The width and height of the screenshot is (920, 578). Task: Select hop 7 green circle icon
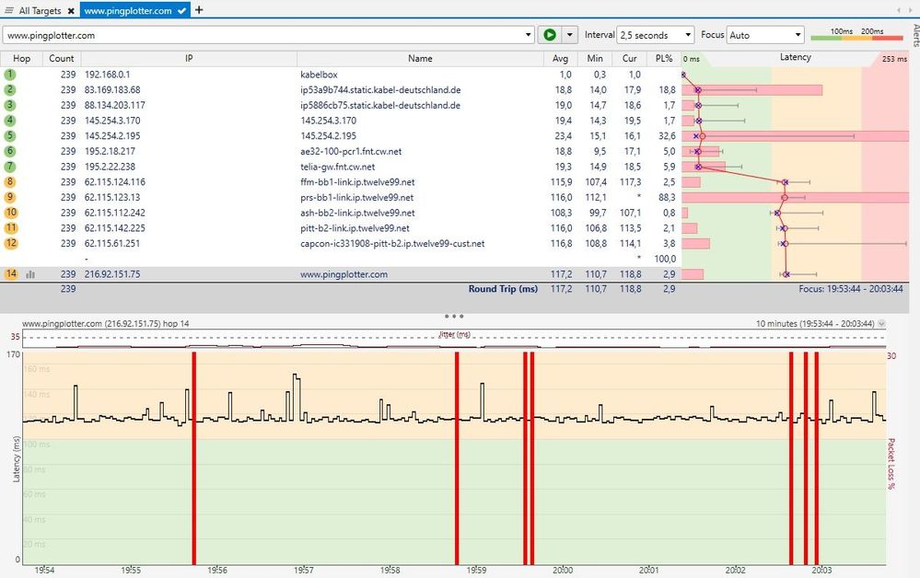(10, 167)
